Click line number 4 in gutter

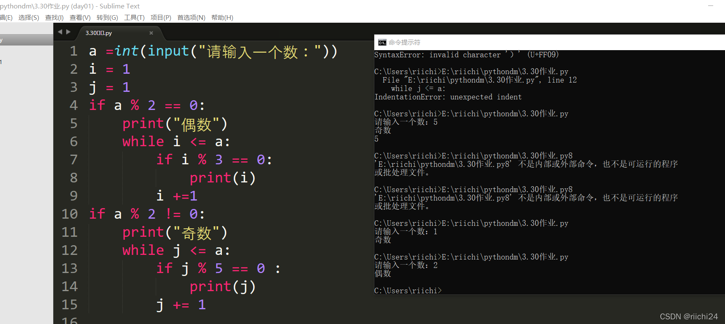pyautogui.click(x=74, y=105)
